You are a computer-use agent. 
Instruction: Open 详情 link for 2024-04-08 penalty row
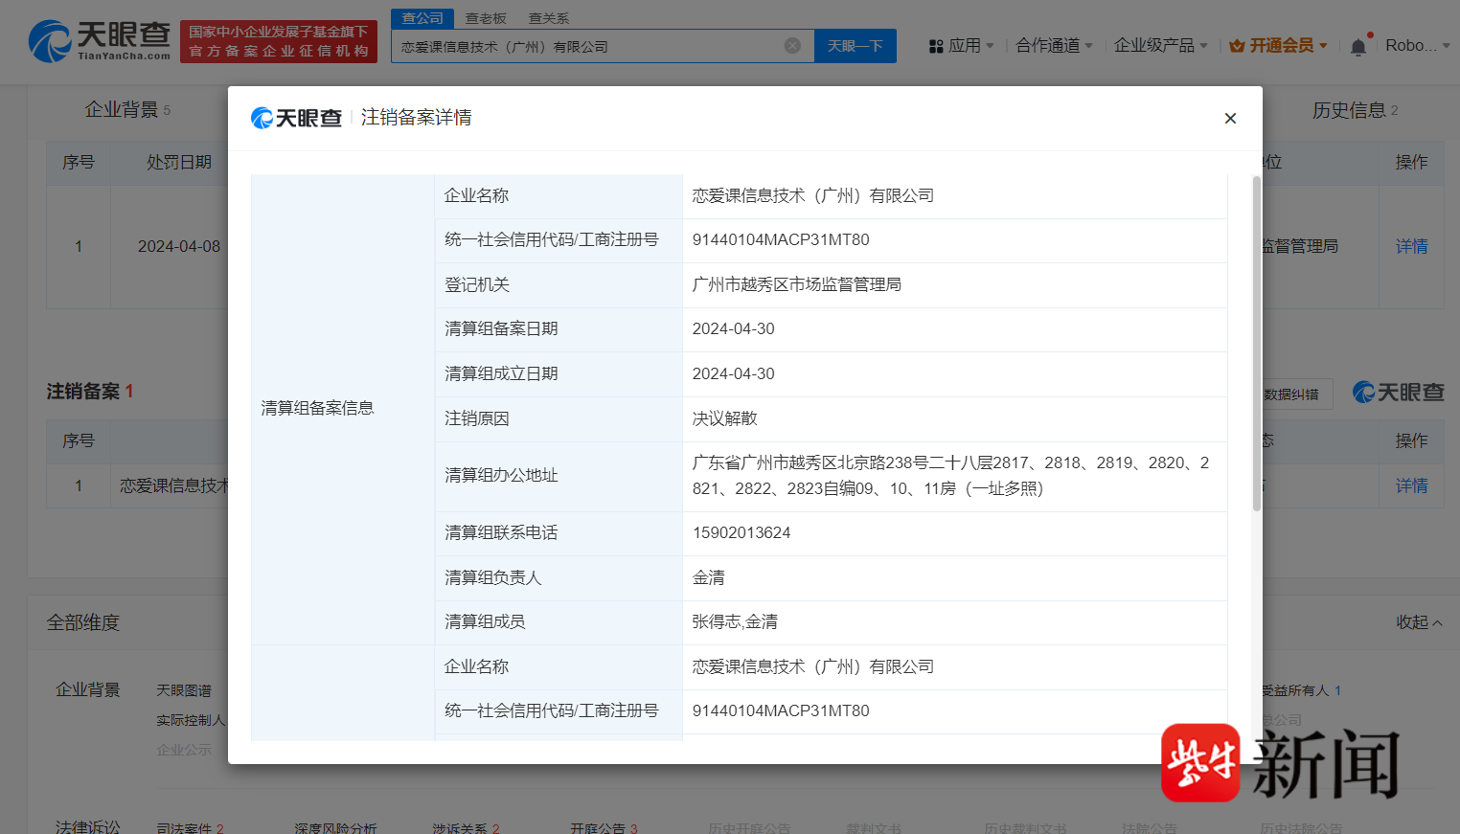click(x=1411, y=246)
